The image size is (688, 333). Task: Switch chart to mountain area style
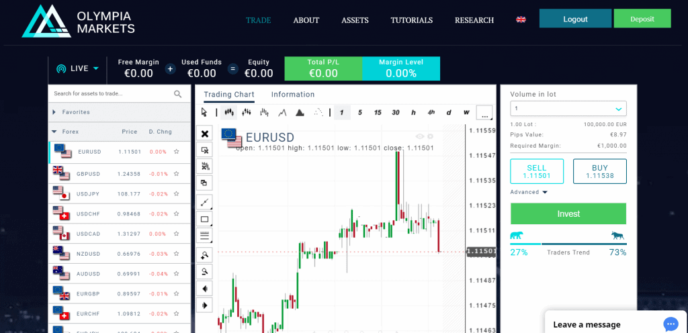click(300, 113)
